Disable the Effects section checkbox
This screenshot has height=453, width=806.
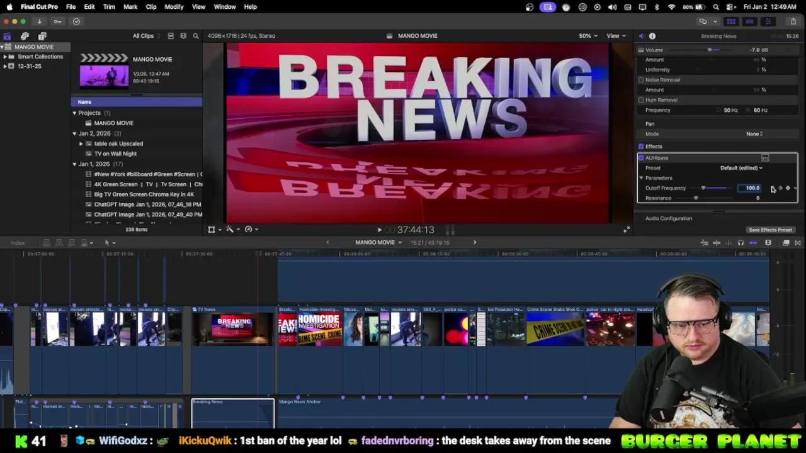641,147
